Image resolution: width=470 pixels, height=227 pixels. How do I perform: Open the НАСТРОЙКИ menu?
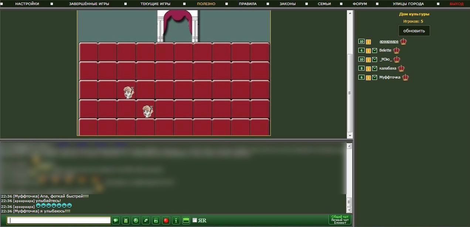click(27, 4)
